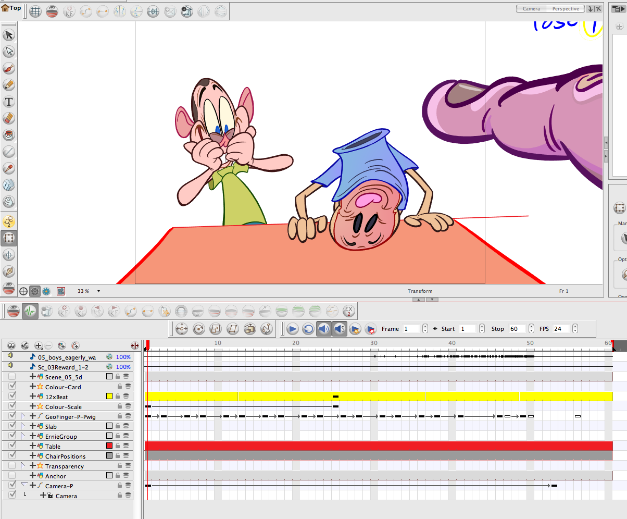This screenshot has width=627, height=519.
Task: Enable the Transparency layer checkbox
Action: pos(12,465)
